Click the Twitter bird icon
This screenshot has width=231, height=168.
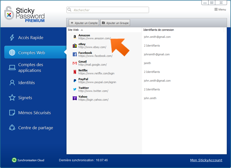[75, 89]
